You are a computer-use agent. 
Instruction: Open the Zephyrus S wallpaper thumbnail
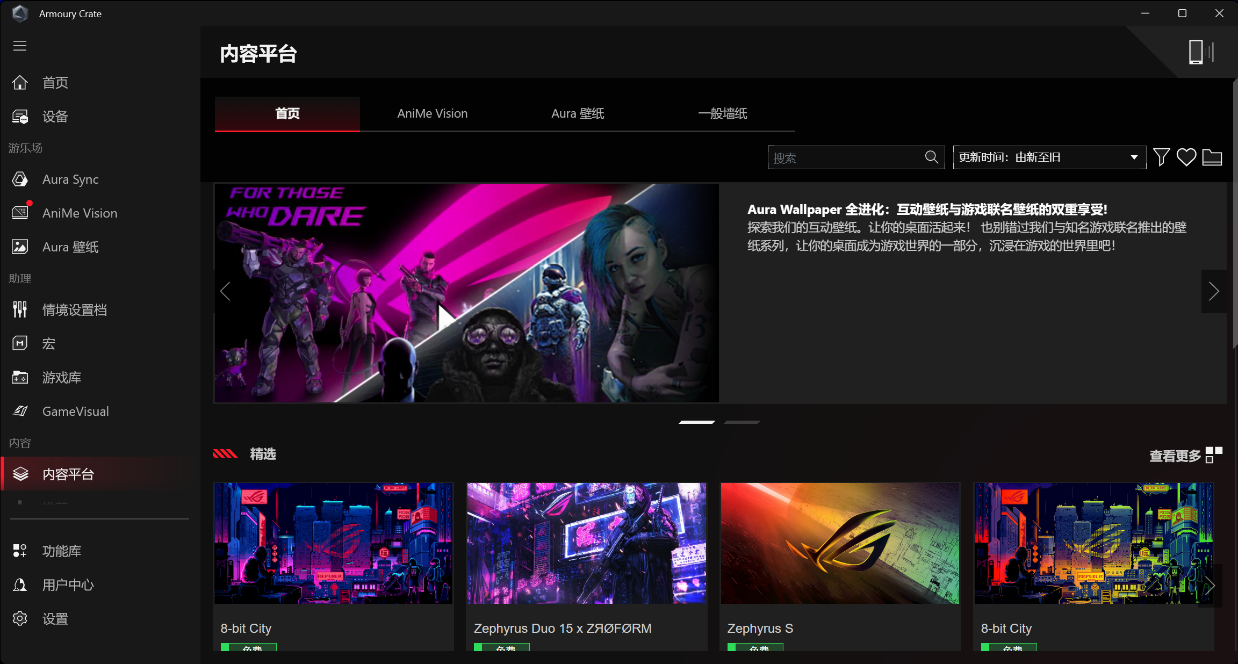pos(840,543)
